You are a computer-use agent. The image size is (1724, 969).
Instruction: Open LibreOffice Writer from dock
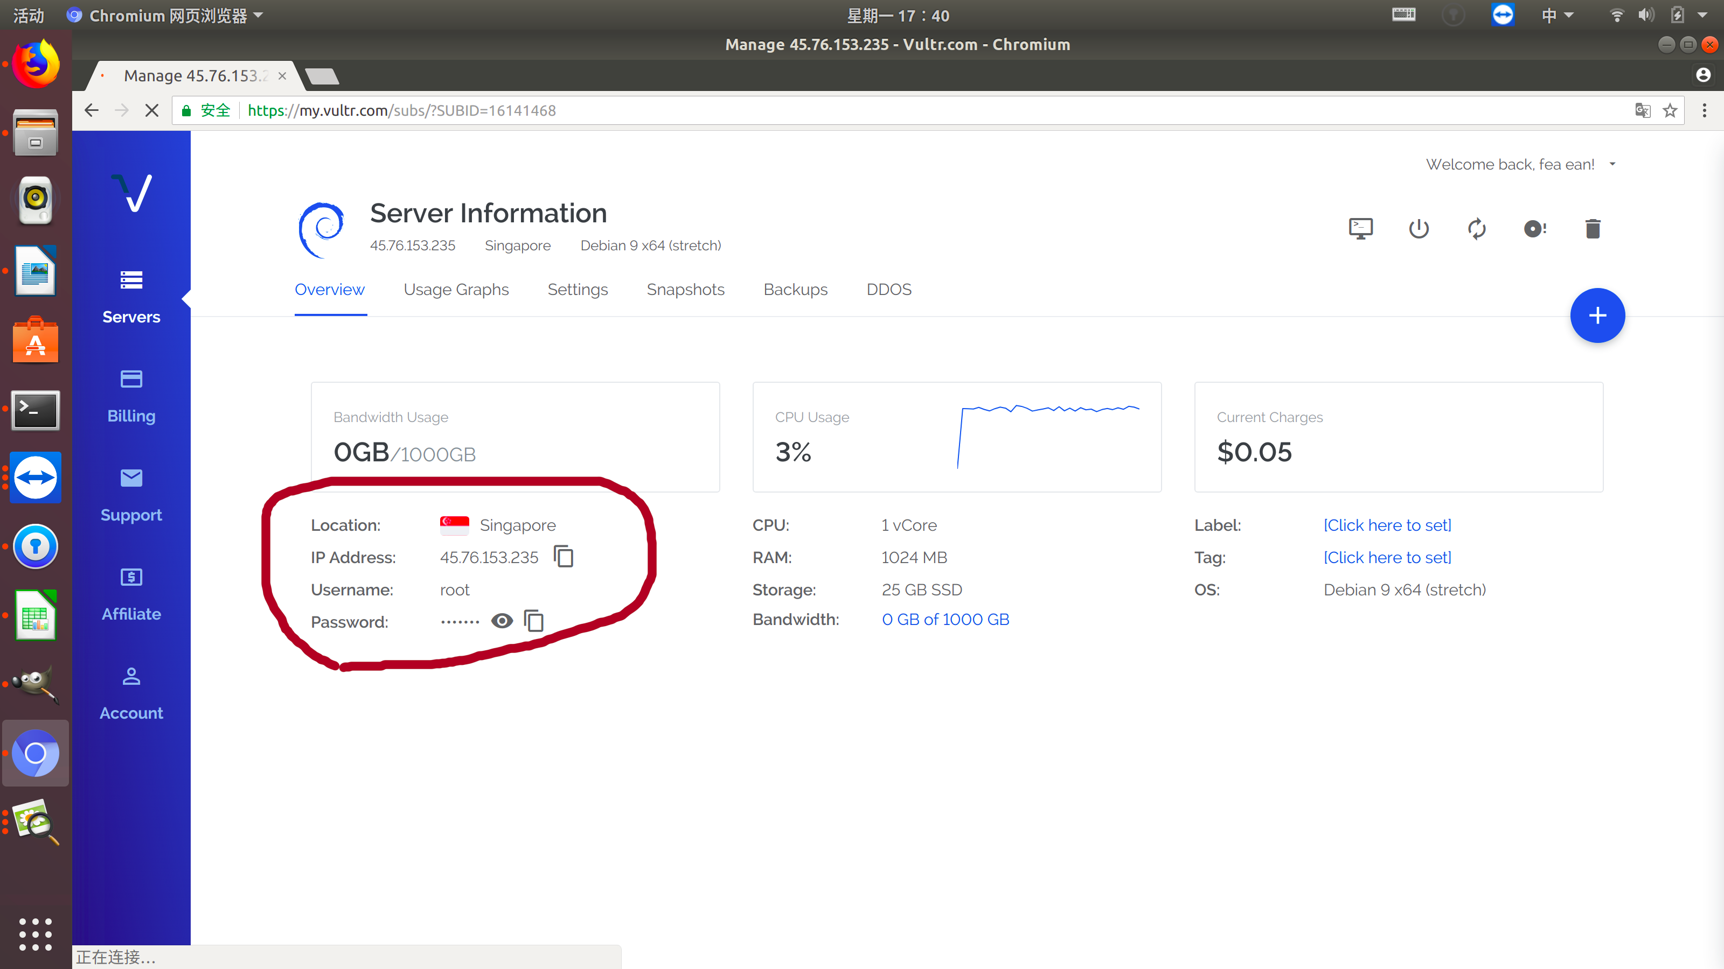click(x=36, y=270)
